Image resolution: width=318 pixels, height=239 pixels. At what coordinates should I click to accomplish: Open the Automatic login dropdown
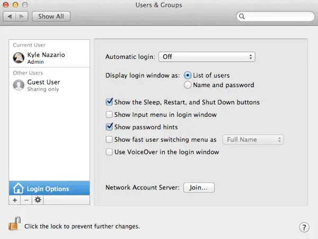tap(207, 57)
